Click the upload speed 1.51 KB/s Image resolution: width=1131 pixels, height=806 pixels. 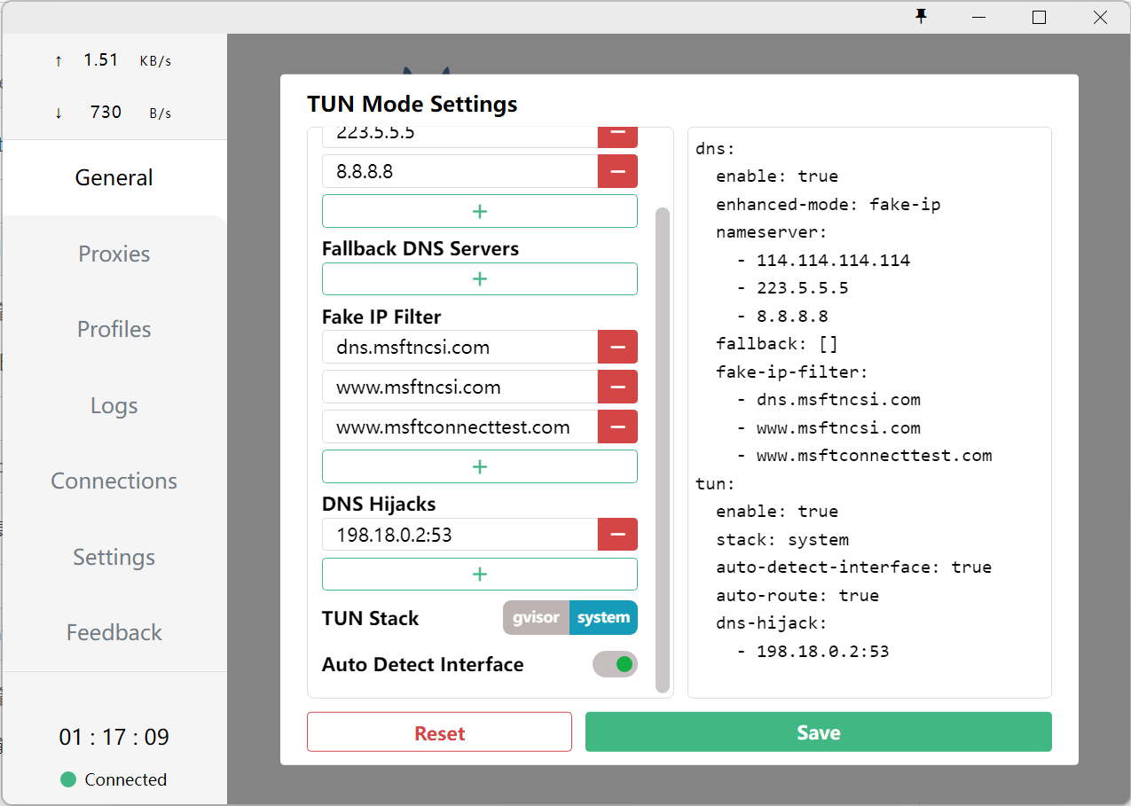[114, 60]
